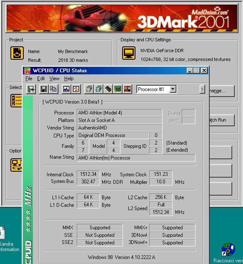Click the System Bus value 302.47
The width and height of the screenshot is (243, 264).
click(x=88, y=182)
